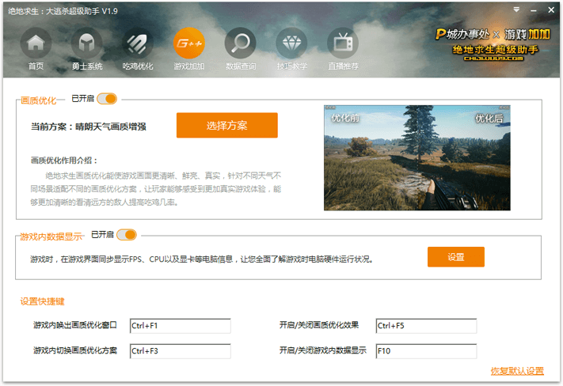Open the 首页 home icon
This screenshot has width=563, height=386.
(36, 43)
